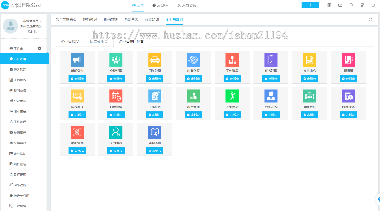Click the 考勤管理 fingerprint card icon
The height and width of the screenshot is (211, 380).
coord(77,132)
